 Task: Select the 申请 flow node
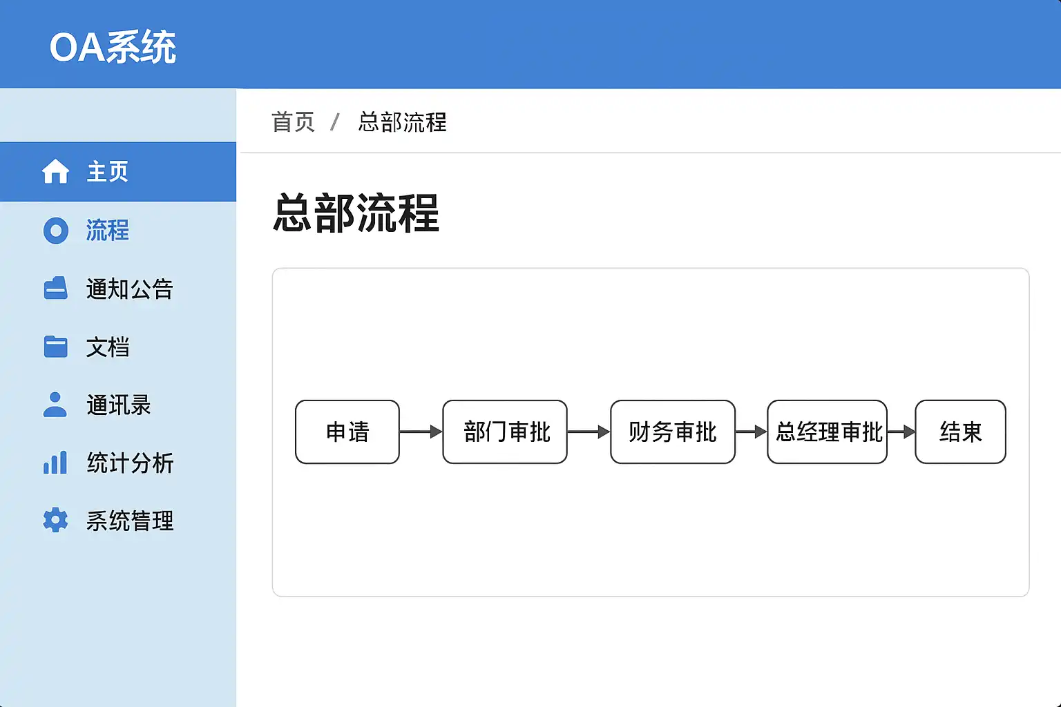(x=347, y=432)
